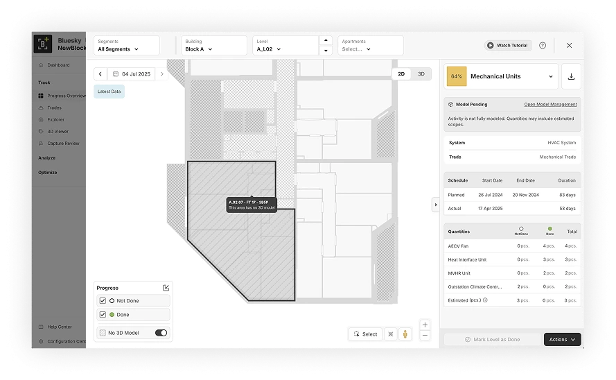Click the Mark Level as Done button
Viewport: 616px width, 380px height.
[493, 340]
